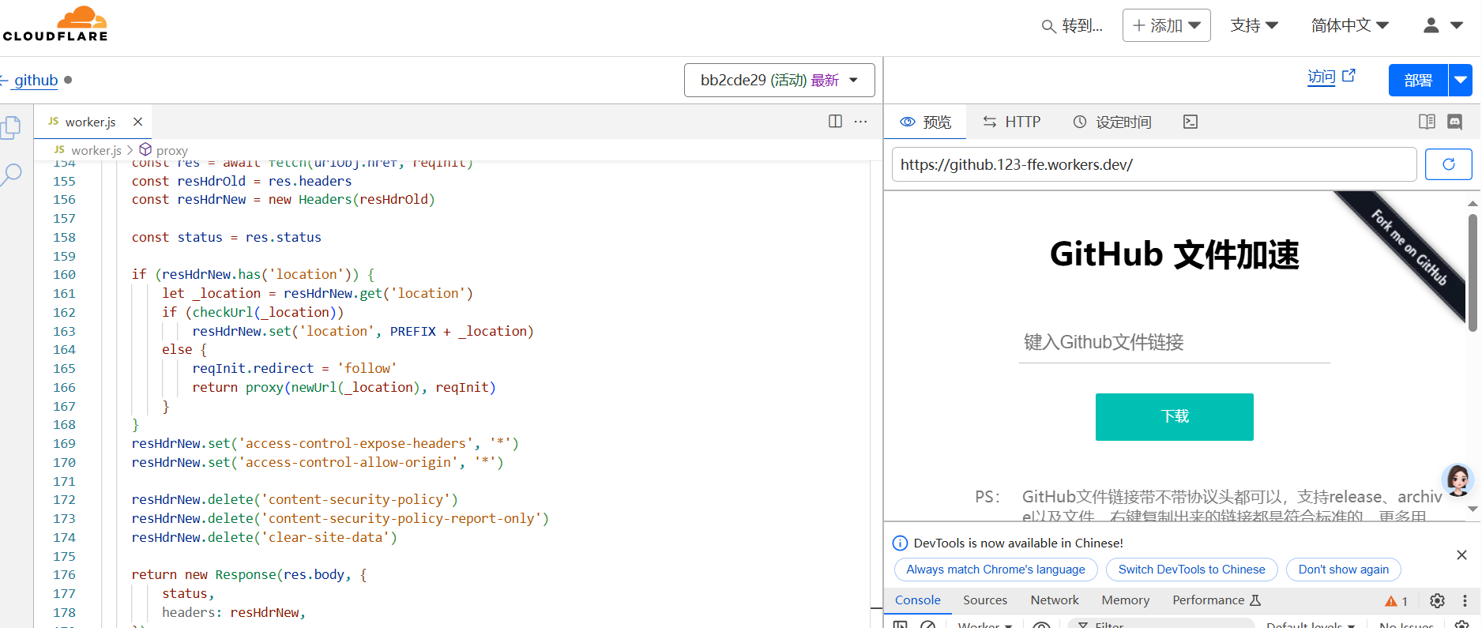Viewport: 1482px width, 628px height.
Task: Open the '简体中文' language dropdown
Action: click(x=1349, y=25)
